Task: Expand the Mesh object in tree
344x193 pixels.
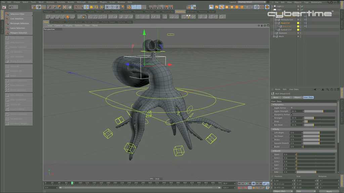Action: coord(274,37)
